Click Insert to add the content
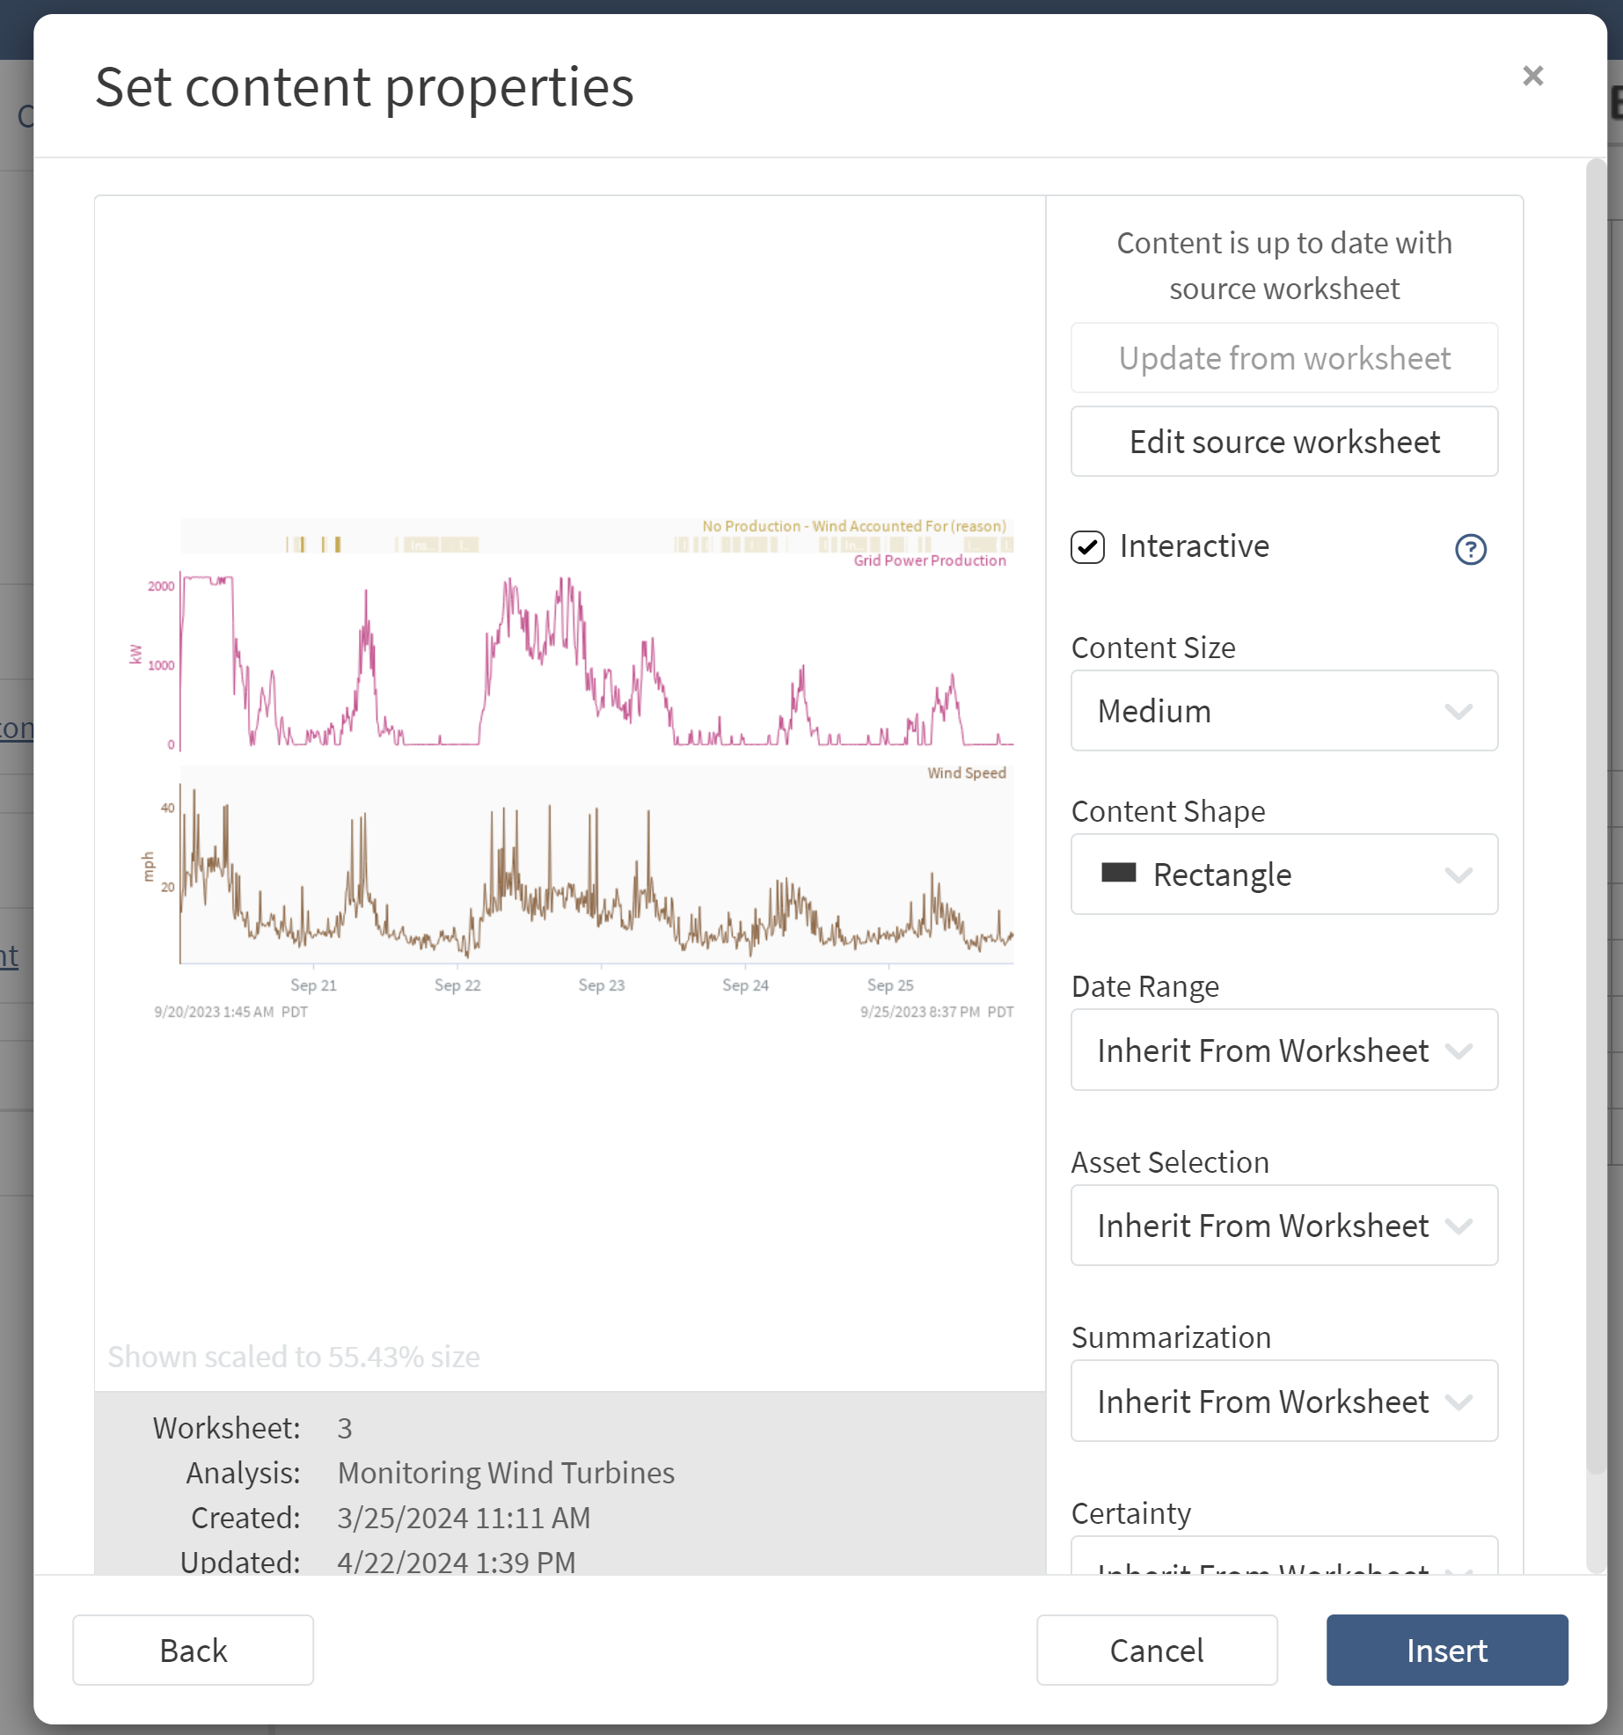1623x1735 pixels. (1447, 1650)
